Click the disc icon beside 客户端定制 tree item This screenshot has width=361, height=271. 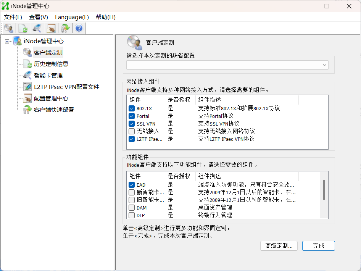click(x=27, y=53)
